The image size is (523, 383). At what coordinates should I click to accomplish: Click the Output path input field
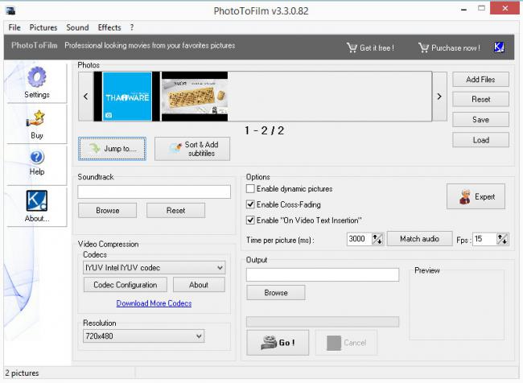pos(323,275)
